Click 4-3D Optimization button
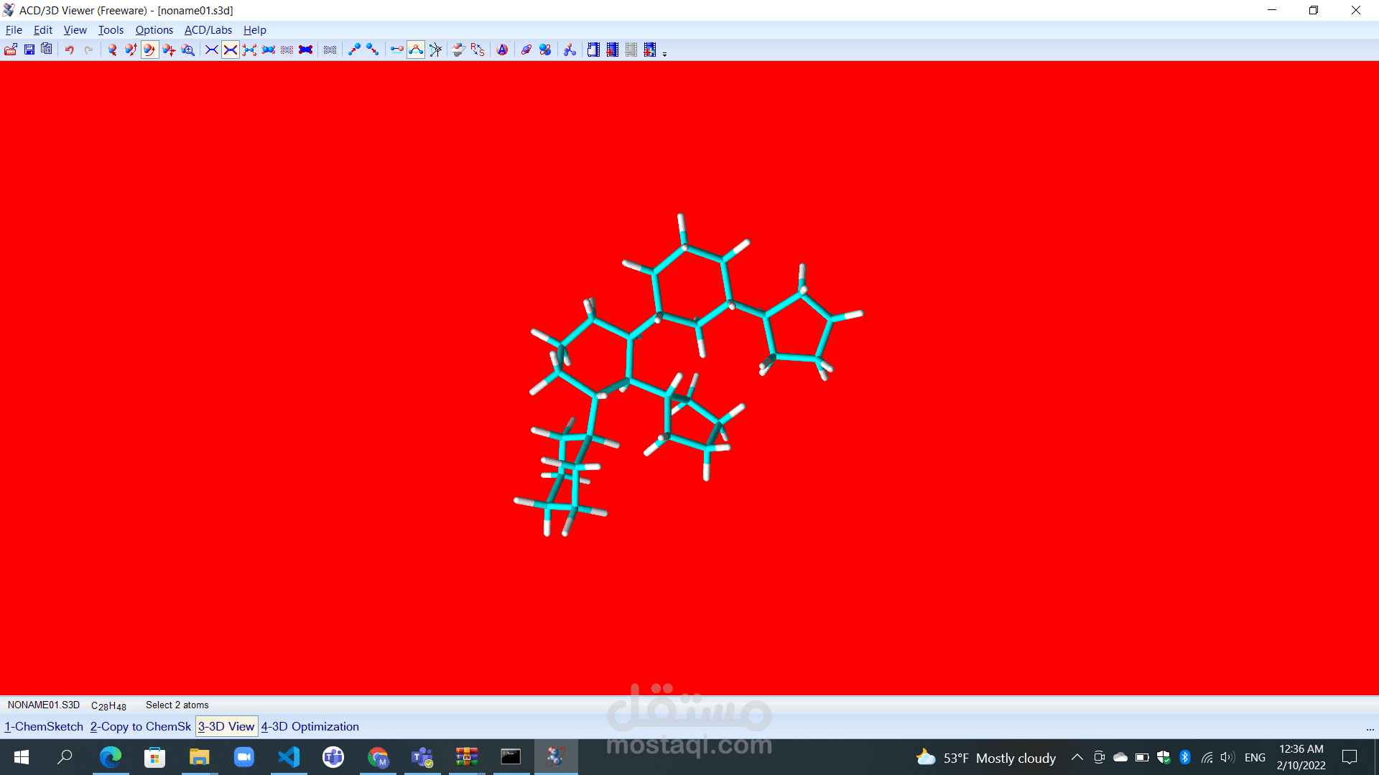1379x775 pixels. coord(310,726)
